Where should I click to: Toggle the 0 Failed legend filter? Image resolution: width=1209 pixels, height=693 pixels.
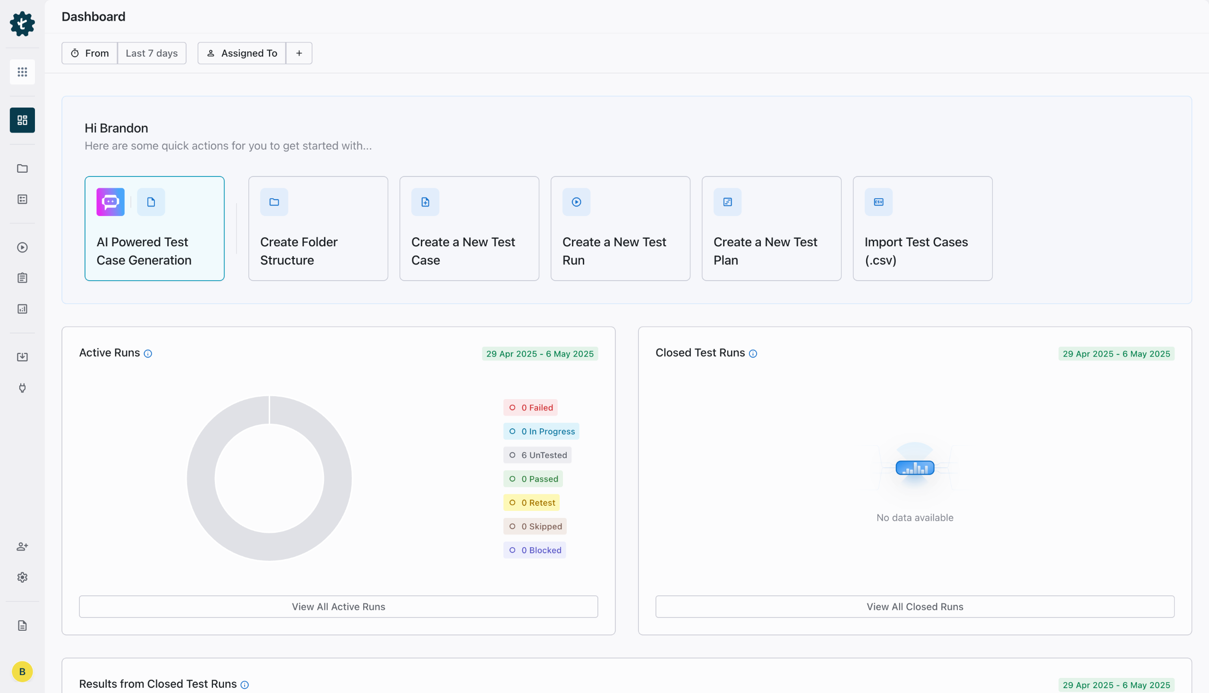531,408
